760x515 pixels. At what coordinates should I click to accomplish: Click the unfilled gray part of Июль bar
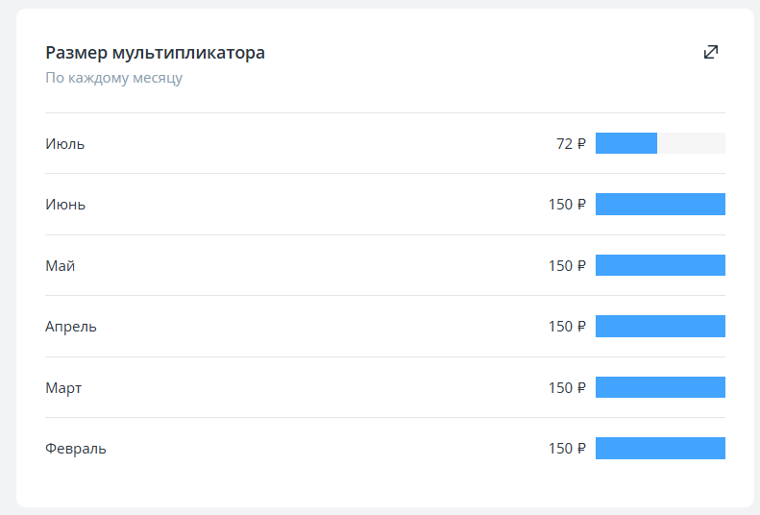coord(691,143)
